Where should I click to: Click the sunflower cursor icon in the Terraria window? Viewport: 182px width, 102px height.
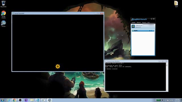click(58, 66)
